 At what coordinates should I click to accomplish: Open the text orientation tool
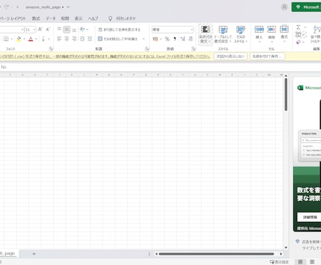[82, 29]
